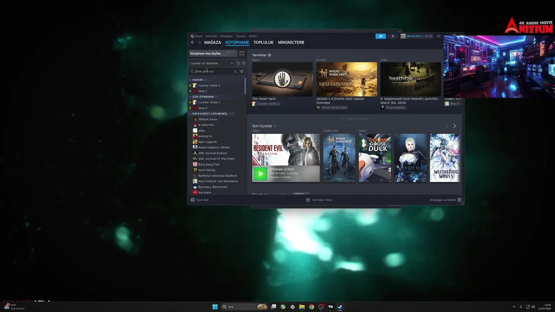
Task: Open the Vindictus game cover
Action: (x=410, y=158)
